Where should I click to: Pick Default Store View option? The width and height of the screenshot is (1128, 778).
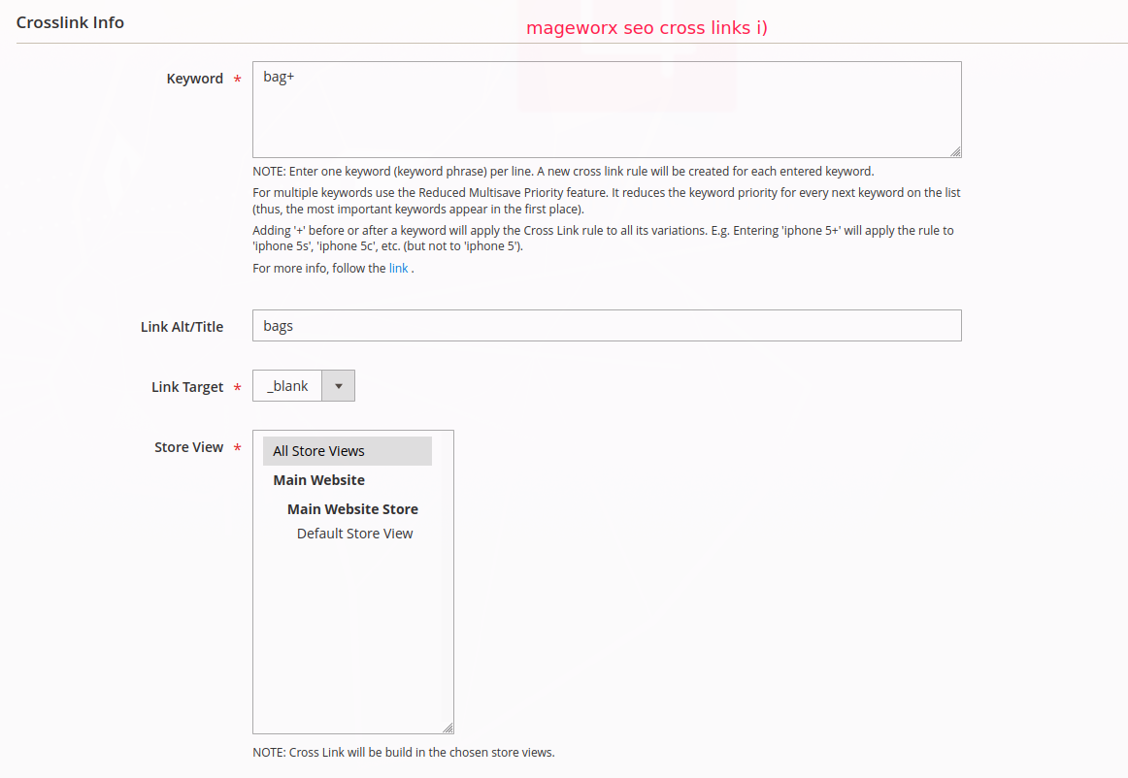tap(354, 534)
